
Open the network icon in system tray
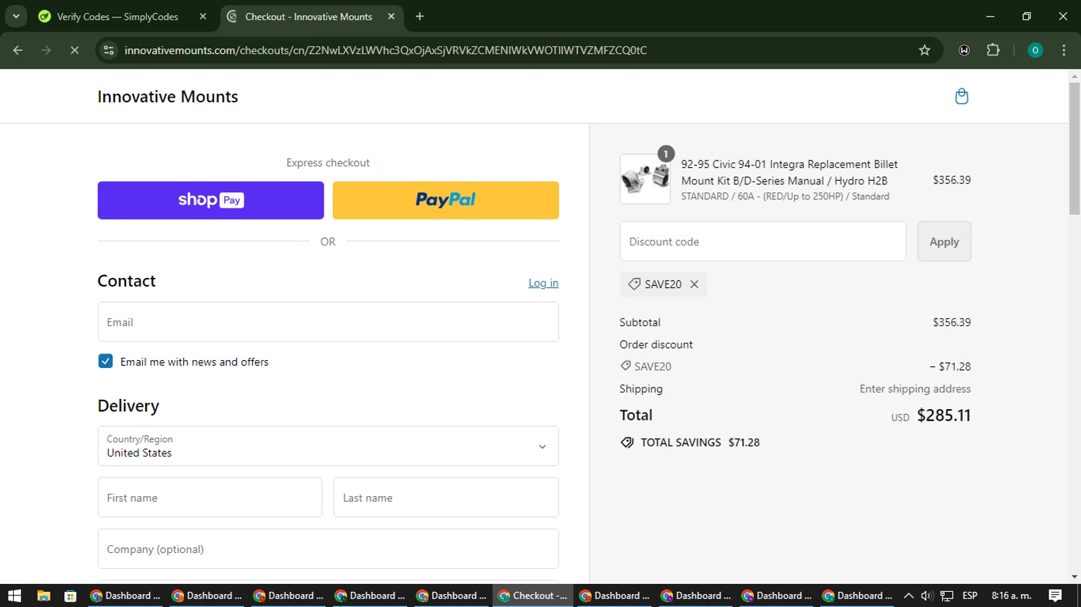pyautogui.click(x=947, y=595)
